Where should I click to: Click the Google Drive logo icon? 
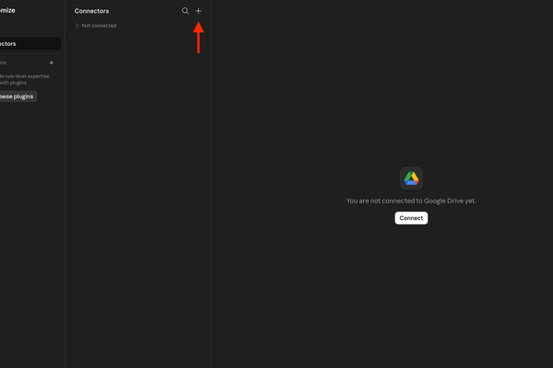(411, 178)
